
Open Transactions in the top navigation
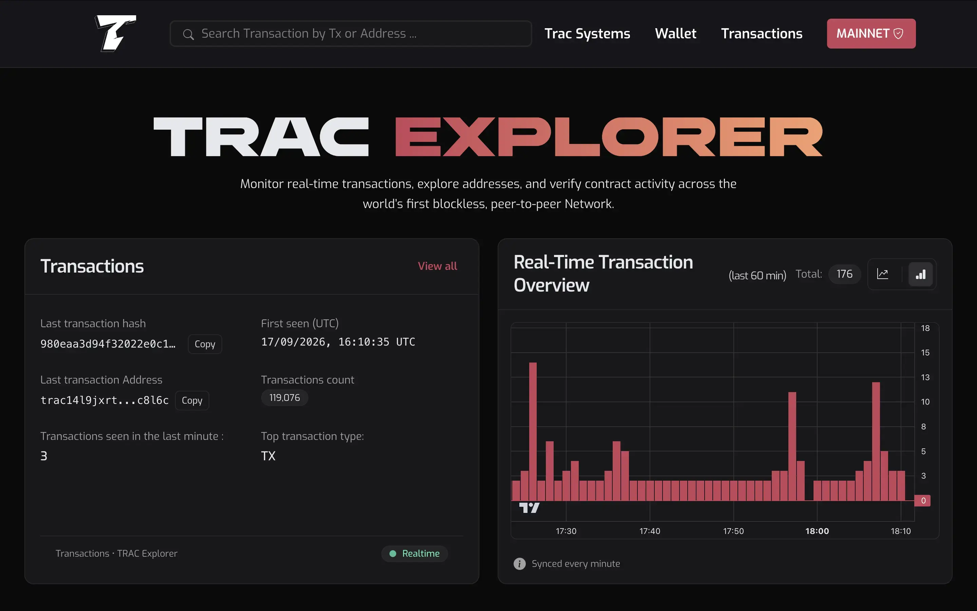761,34
